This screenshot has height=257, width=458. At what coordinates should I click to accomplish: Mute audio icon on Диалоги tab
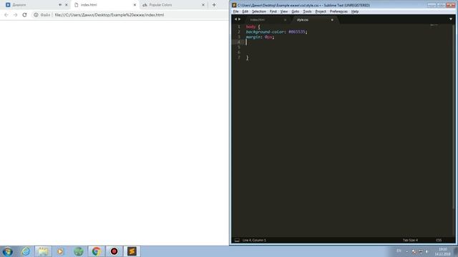pyautogui.click(x=60, y=5)
